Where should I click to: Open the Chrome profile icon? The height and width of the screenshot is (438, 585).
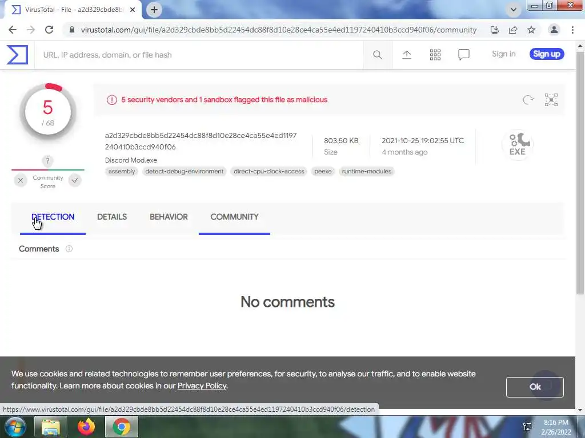click(554, 30)
